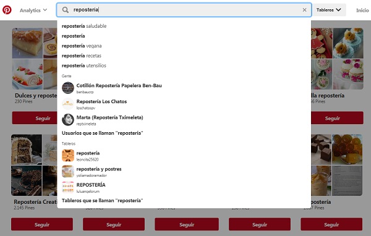Open the 'repostería' board by leoncita25620
371x236 pixels.
click(88, 153)
